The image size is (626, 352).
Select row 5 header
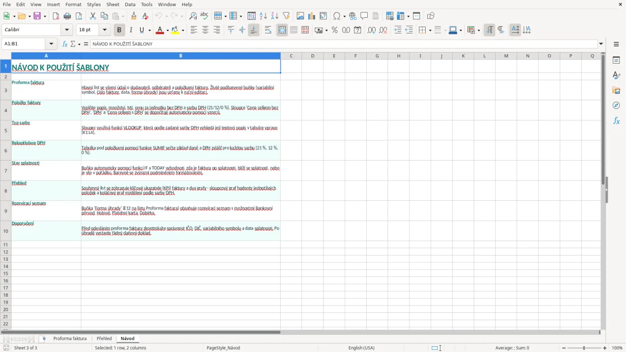click(6, 130)
